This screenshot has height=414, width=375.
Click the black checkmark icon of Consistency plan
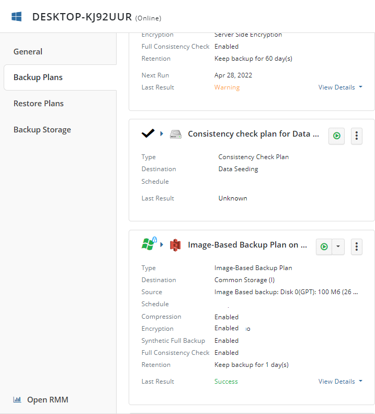(x=148, y=133)
